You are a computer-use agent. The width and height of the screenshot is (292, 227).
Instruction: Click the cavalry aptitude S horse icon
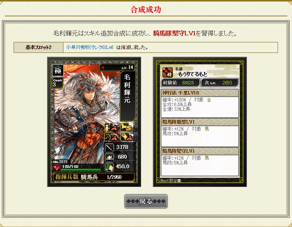point(126,127)
